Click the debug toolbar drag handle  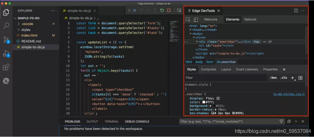(129, 10)
